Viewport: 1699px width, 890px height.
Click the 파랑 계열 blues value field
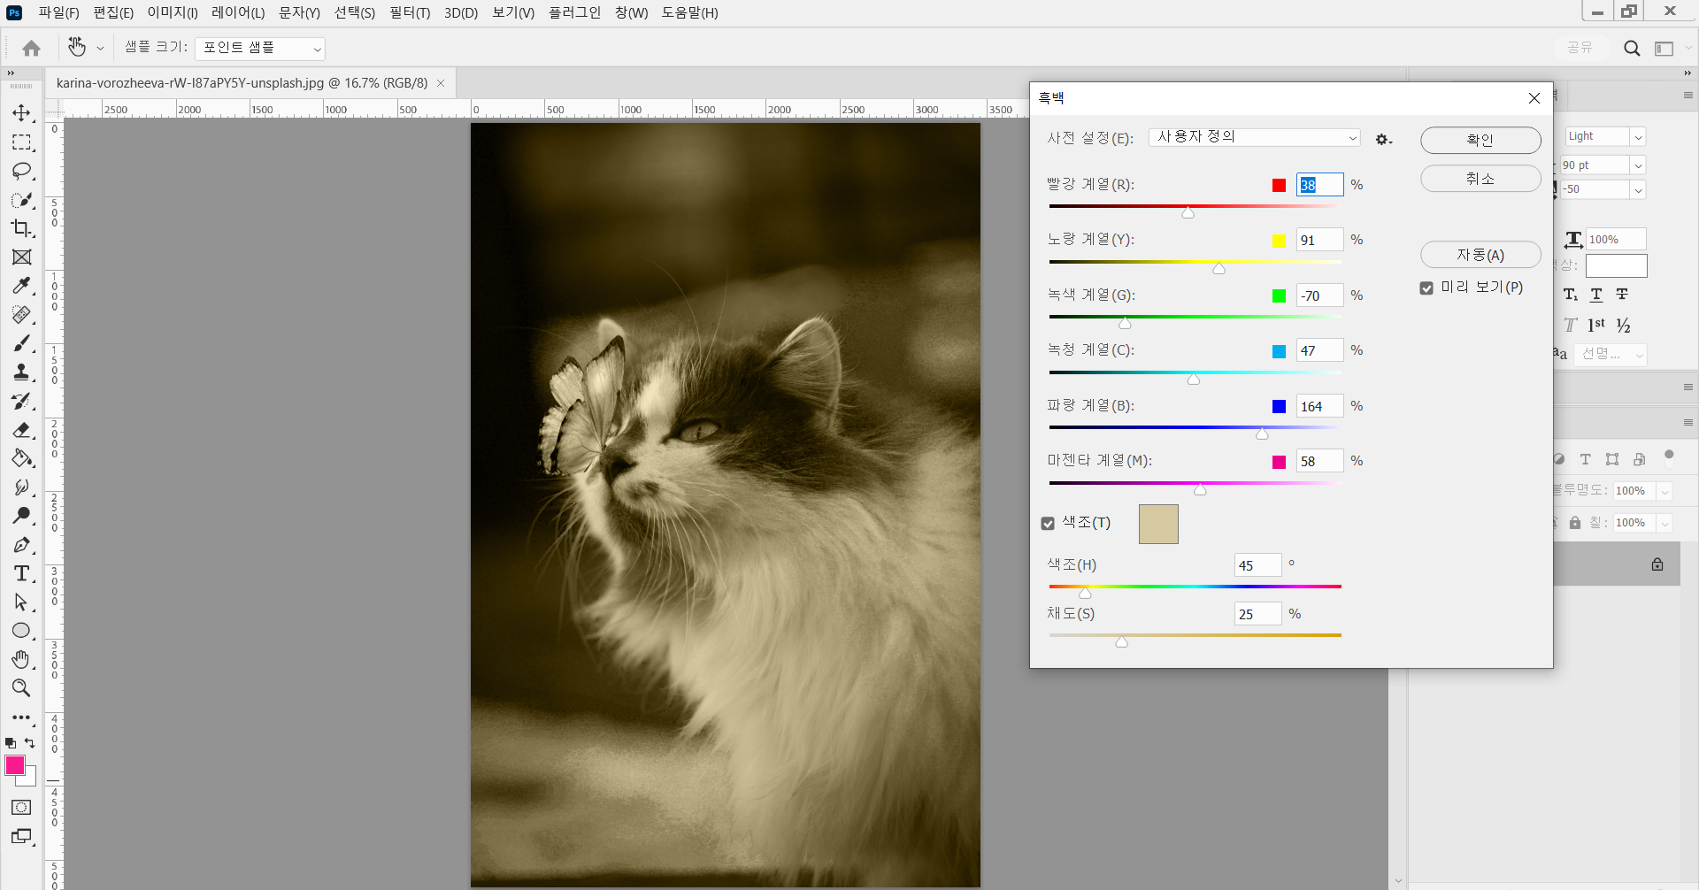click(1319, 406)
